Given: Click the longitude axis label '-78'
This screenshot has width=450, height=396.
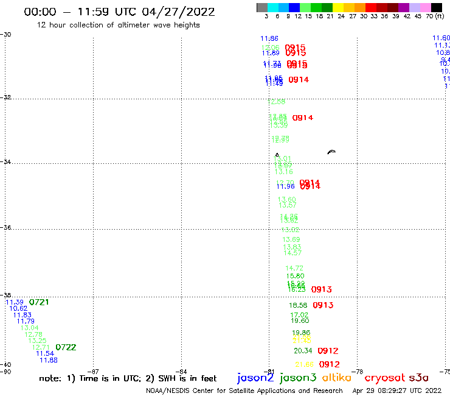Looking at the screenshot, I should [x=358, y=372].
